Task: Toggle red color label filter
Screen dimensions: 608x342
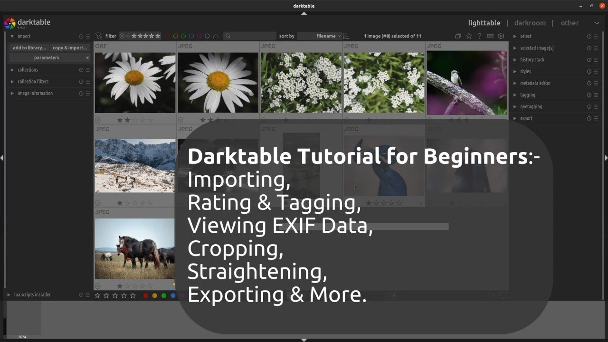Action: [168, 36]
